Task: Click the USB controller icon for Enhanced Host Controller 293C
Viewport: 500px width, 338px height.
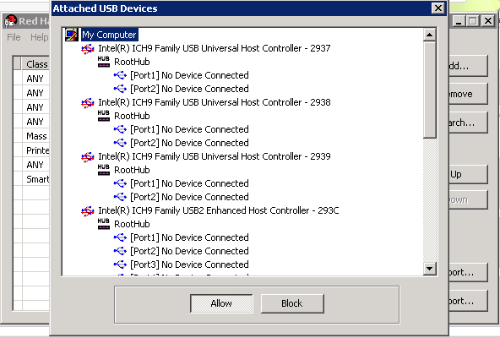Action: (x=88, y=211)
